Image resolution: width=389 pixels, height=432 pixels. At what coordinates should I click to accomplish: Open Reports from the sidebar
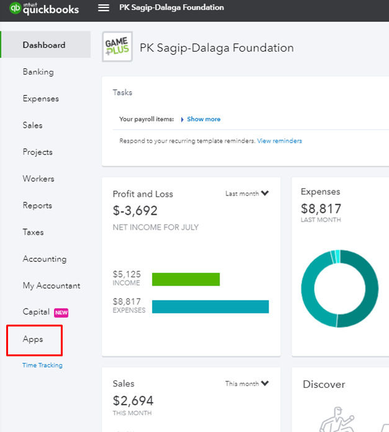pos(37,205)
